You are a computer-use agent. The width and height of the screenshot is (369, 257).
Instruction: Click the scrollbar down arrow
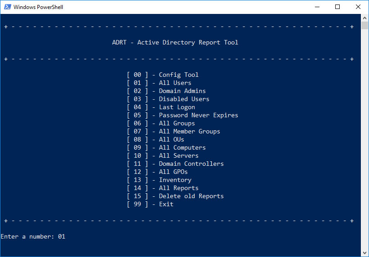tap(365, 253)
